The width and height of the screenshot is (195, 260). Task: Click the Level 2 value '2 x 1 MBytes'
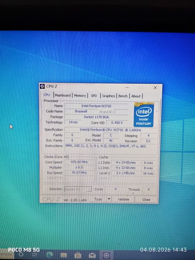pyautogui.click(x=126, y=173)
